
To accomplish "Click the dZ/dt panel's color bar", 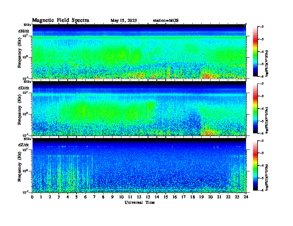I will point(255,165).
